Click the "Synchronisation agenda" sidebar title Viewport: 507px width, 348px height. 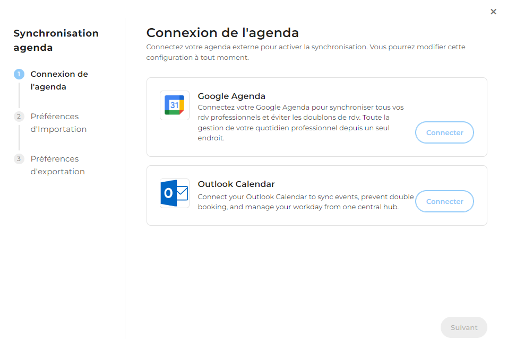[x=56, y=40]
